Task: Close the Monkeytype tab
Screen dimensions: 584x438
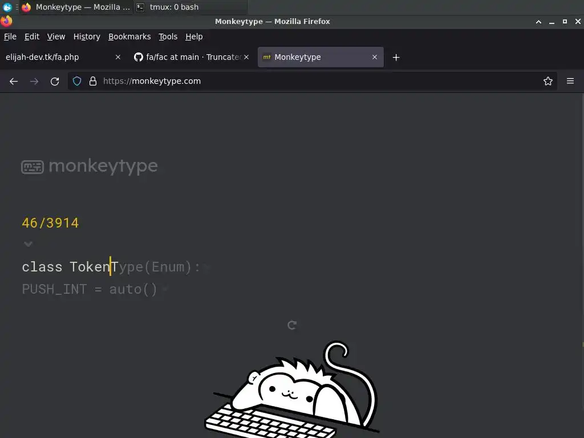Action: 374,57
